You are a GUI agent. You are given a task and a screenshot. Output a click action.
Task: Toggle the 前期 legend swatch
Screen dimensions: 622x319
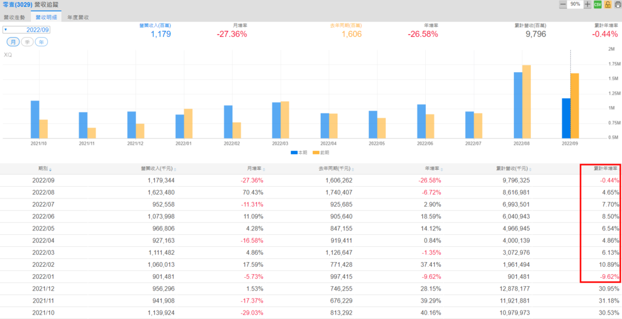coord(316,152)
